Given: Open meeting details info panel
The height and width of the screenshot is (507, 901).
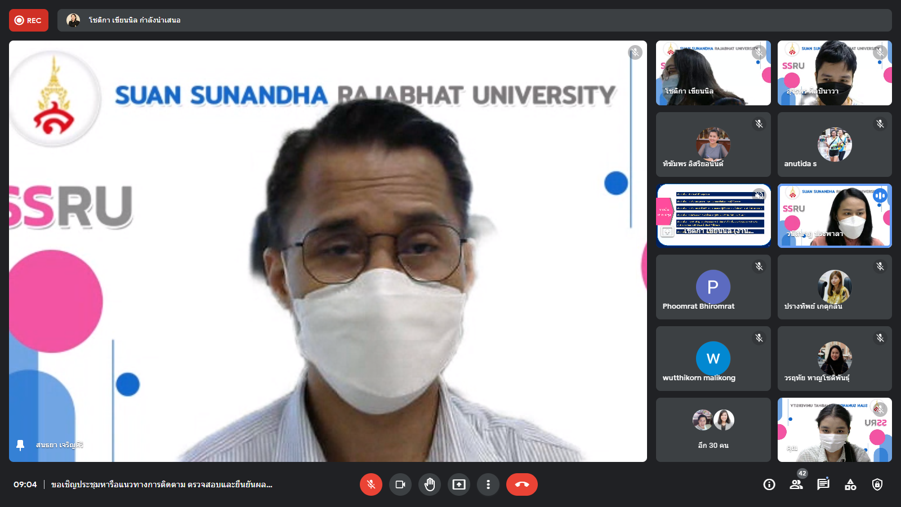Looking at the screenshot, I should pyautogui.click(x=769, y=484).
